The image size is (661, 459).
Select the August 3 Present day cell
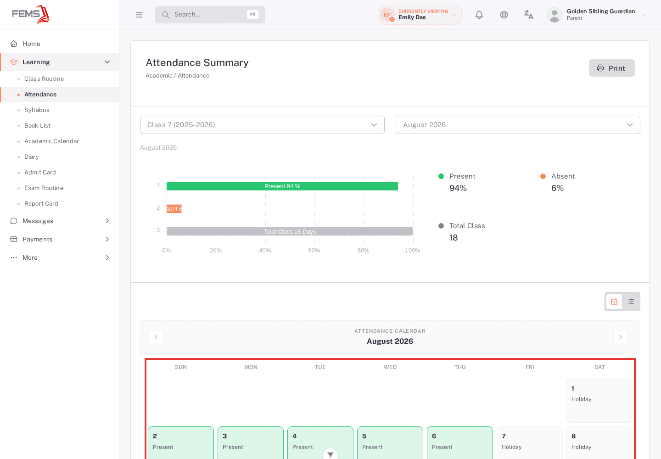[251, 442]
